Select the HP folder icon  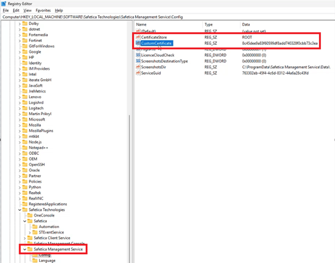pos(25,57)
